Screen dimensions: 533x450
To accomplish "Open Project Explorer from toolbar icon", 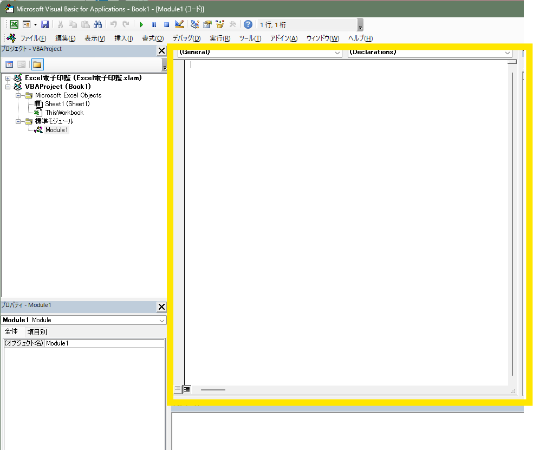I will tap(195, 24).
